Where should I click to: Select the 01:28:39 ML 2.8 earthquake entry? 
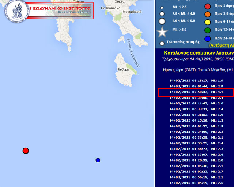(196, 160)
